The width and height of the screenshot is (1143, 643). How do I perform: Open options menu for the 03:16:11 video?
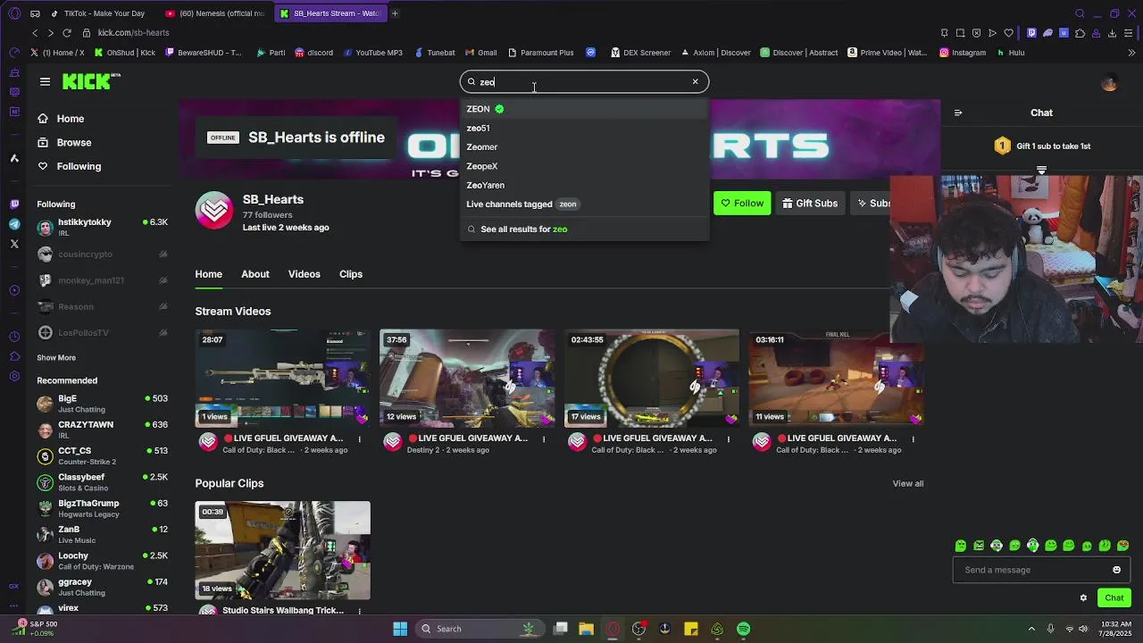pyautogui.click(x=913, y=439)
